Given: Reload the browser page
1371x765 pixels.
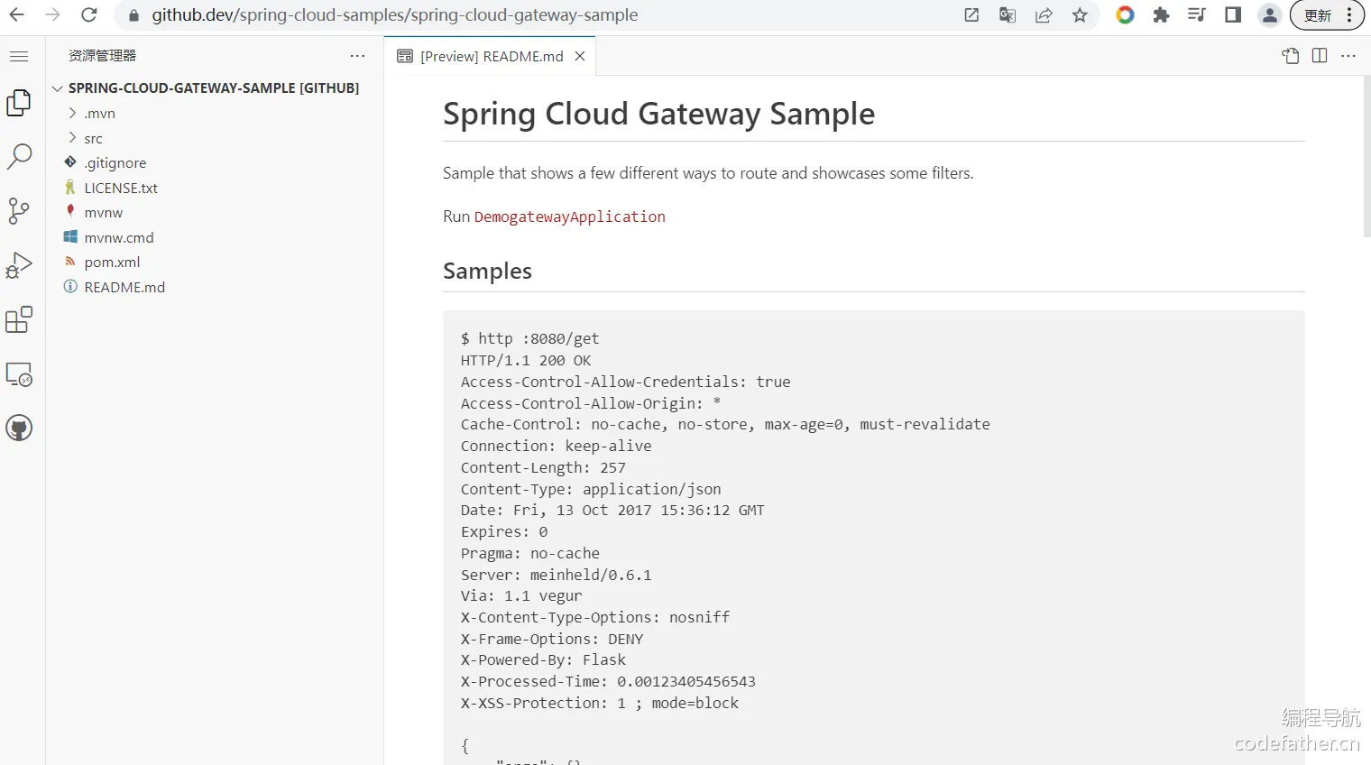Looking at the screenshot, I should [89, 15].
